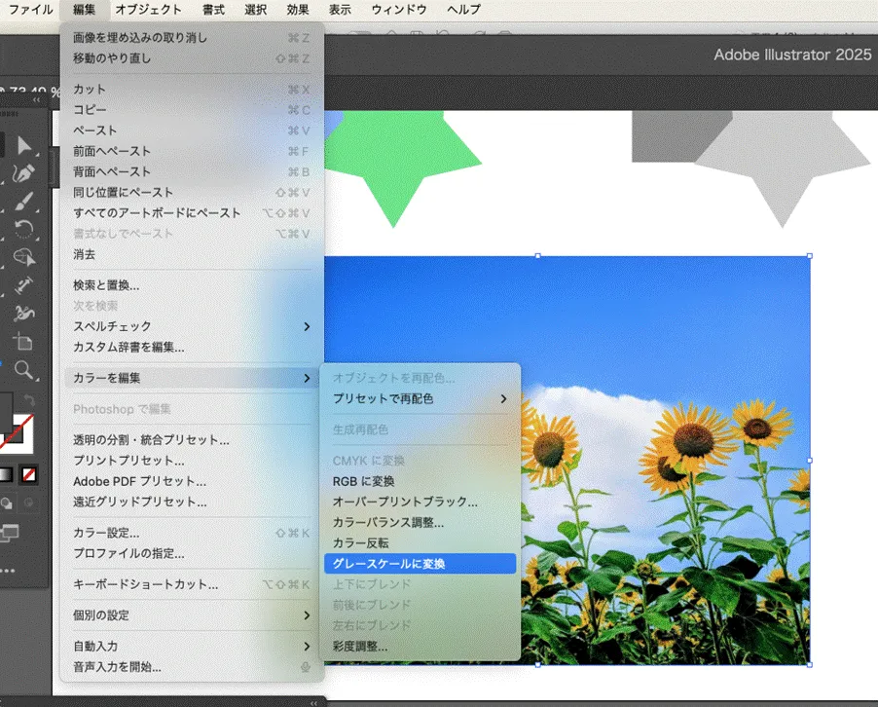The width and height of the screenshot is (878, 707).
Task: Click the change screen mode icon
Action: pos(10,533)
